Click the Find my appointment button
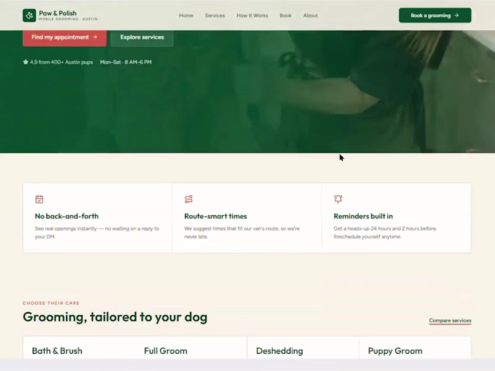Viewport: 495px width, 371px height. pos(64,38)
